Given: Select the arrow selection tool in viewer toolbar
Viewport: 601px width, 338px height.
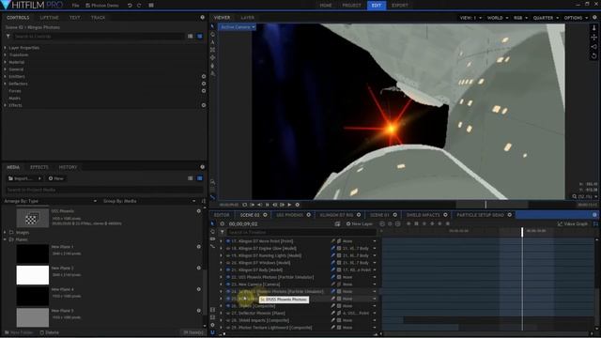Looking at the screenshot, I should pyautogui.click(x=212, y=26).
